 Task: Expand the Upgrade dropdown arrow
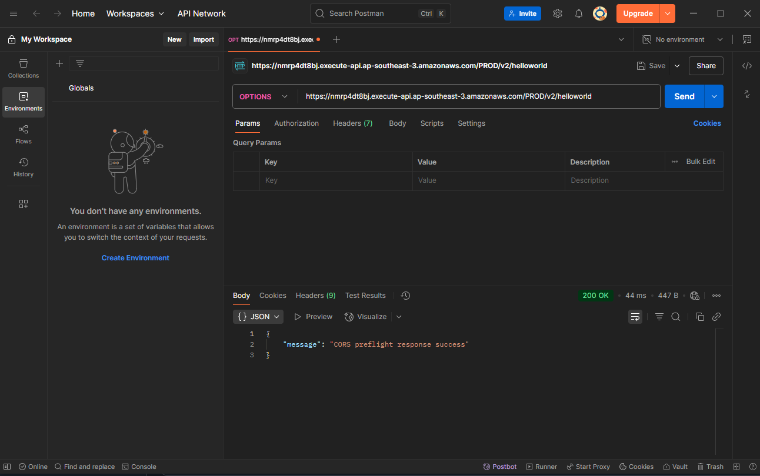(668, 14)
